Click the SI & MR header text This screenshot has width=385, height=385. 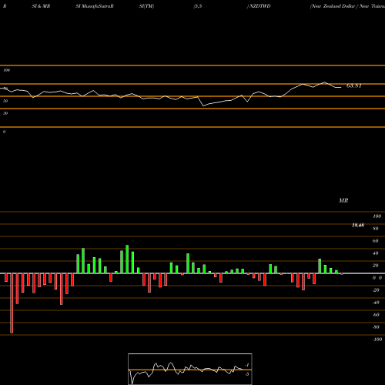tap(41, 6)
